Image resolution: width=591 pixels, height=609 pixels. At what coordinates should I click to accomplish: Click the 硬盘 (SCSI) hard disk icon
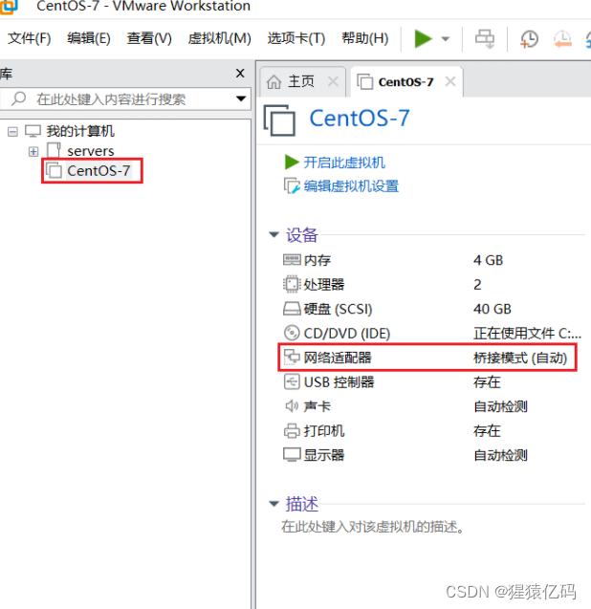pos(292,309)
